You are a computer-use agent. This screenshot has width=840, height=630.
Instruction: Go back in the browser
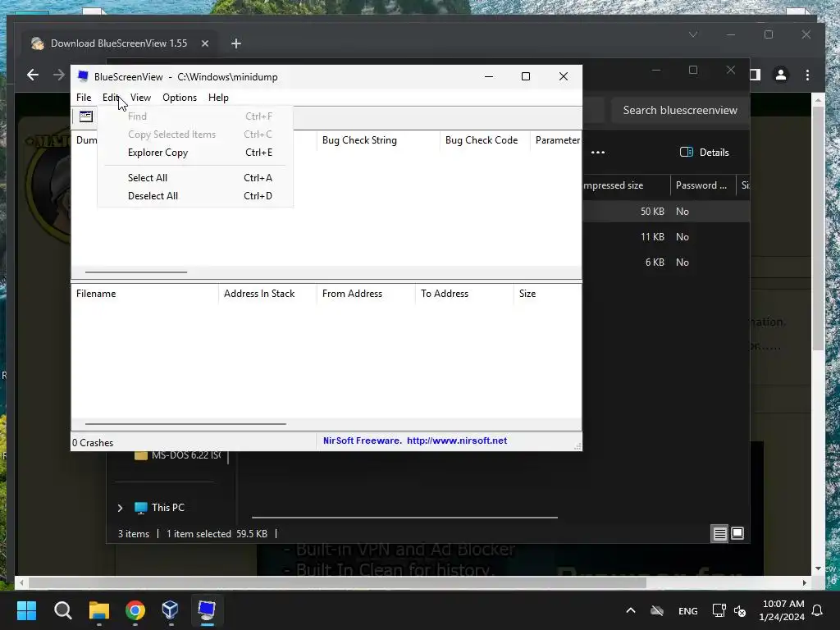33,75
